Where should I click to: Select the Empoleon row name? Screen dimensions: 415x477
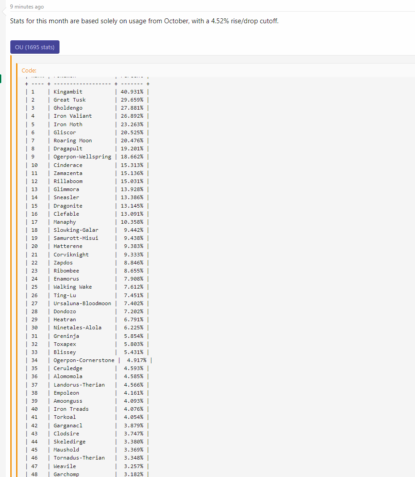coord(66,393)
